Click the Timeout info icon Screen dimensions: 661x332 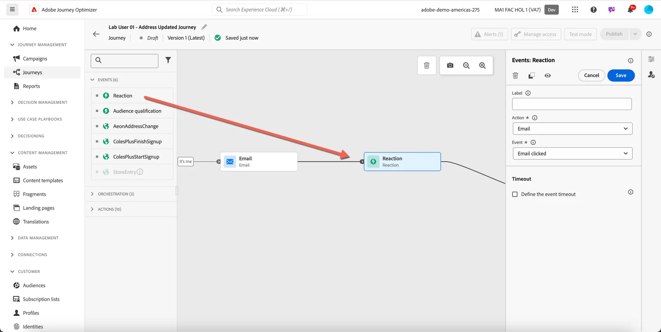click(630, 192)
